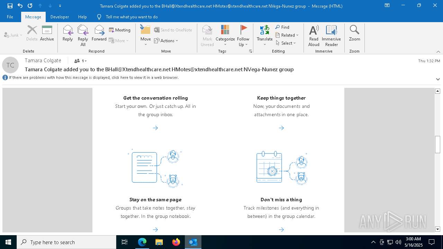Save the message using the floppy disk icon
This screenshot has height=249, width=443.
coord(10,6)
